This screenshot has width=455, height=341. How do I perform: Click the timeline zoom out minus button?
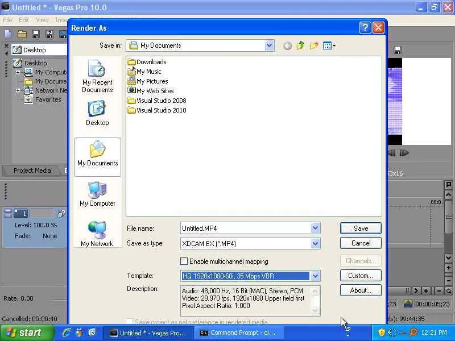(x=439, y=291)
